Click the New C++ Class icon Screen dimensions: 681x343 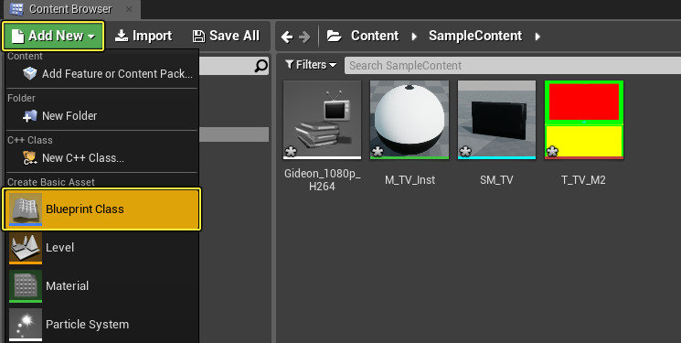29,158
